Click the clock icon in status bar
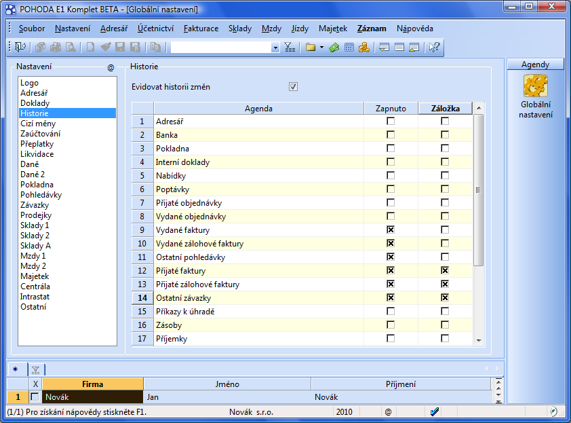 click(x=553, y=412)
